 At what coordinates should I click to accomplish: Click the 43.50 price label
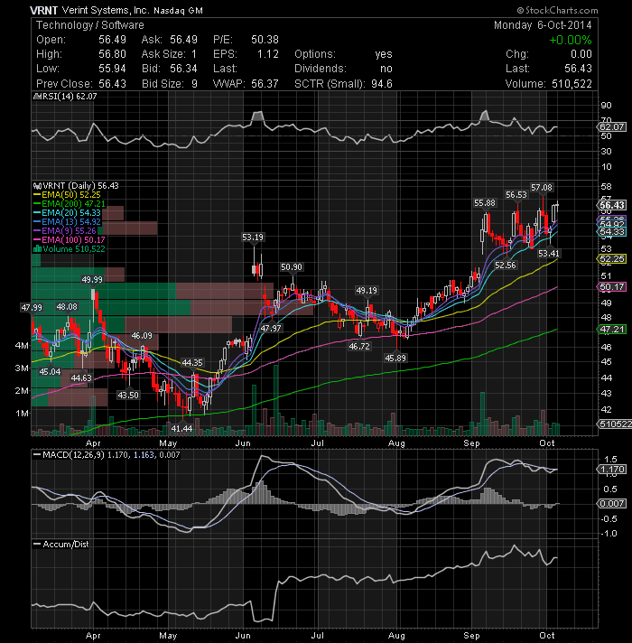(128, 396)
